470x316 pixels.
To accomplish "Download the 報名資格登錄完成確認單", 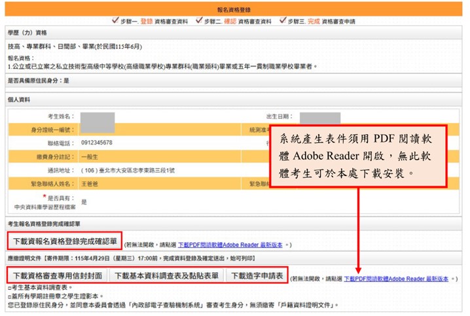I will coord(63,241).
